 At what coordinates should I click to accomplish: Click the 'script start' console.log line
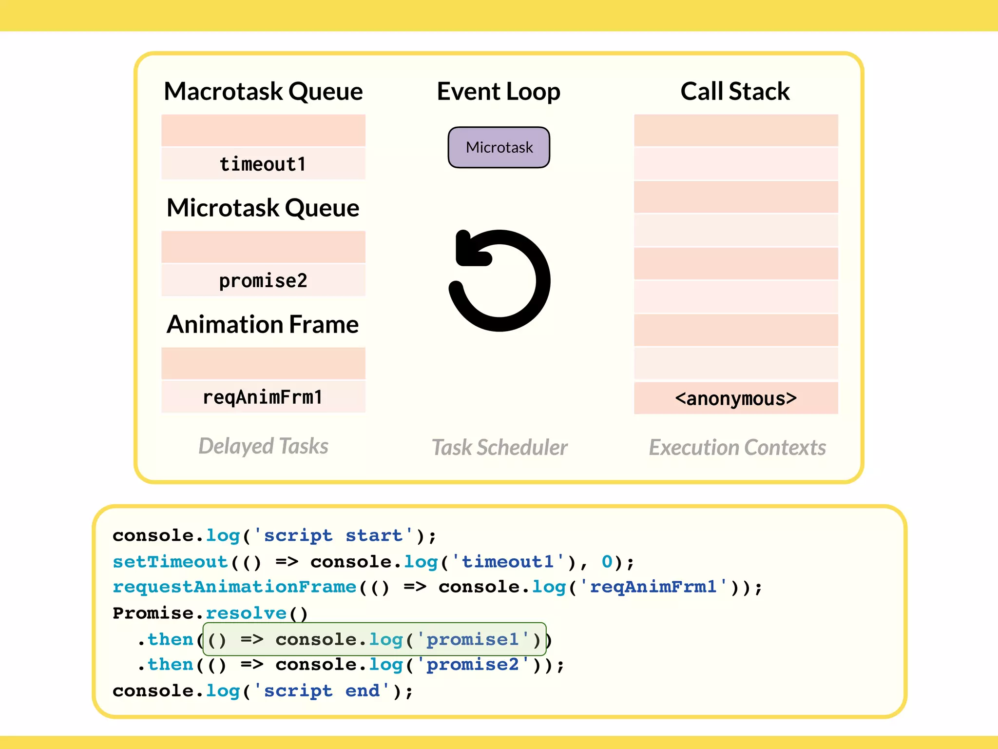(x=274, y=535)
